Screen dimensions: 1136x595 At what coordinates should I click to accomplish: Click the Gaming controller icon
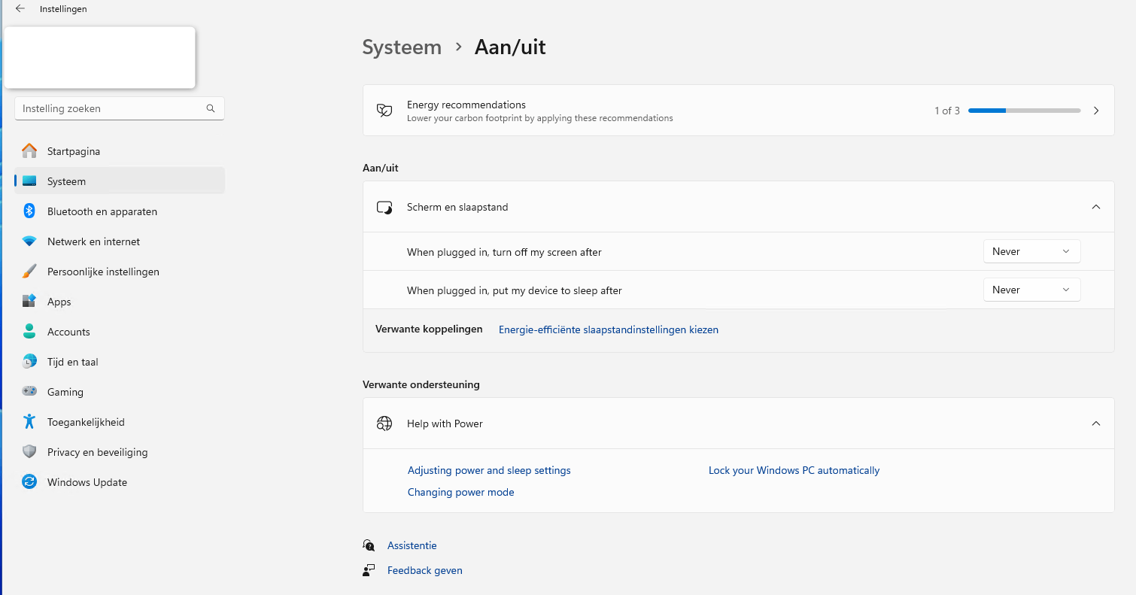click(x=29, y=392)
